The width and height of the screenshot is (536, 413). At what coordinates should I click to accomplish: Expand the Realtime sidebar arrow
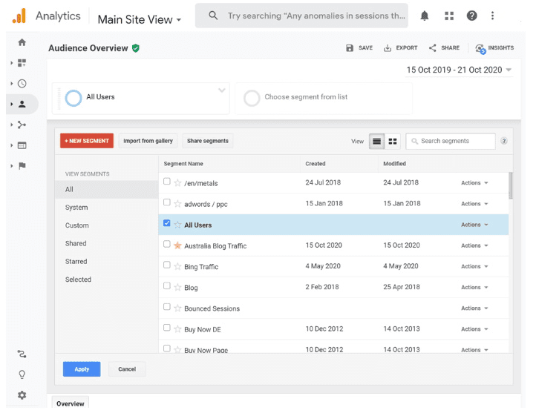pyautogui.click(x=12, y=84)
